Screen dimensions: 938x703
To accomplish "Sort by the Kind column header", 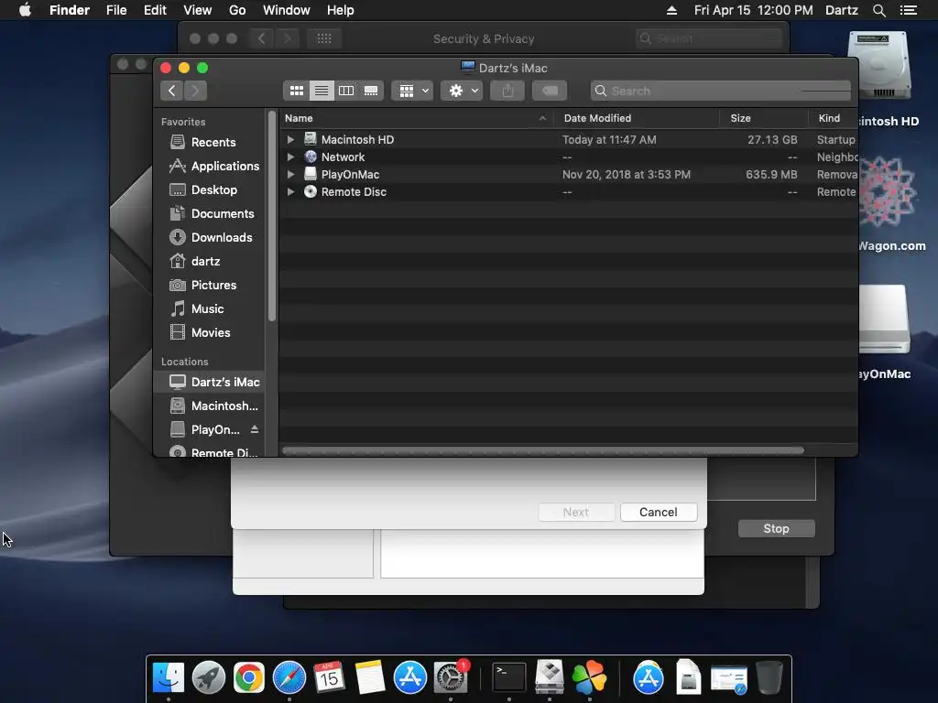I will pyautogui.click(x=834, y=118).
